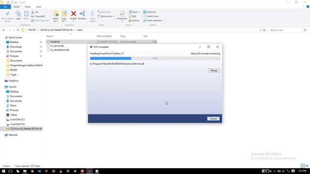Click the installer progress bar
This screenshot has width=310, height=174.
[x=155, y=58]
